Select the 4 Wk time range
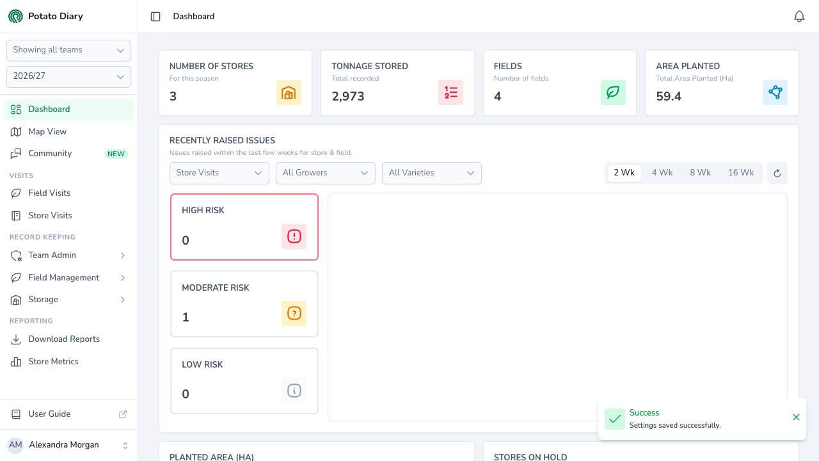 tap(662, 173)
